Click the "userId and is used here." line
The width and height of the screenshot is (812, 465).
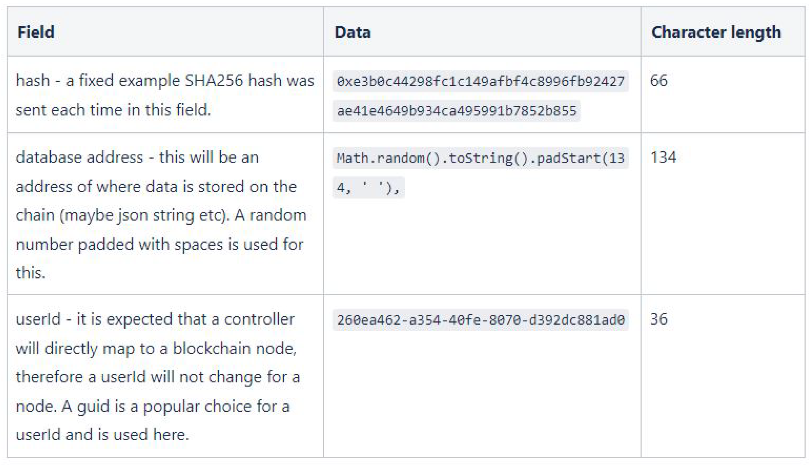click(102, 435)
